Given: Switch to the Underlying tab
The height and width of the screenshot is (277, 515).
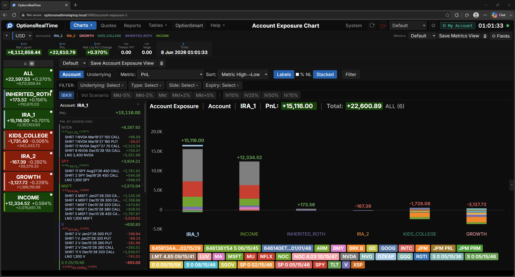Looking at the screenshot, I should 99,75.
